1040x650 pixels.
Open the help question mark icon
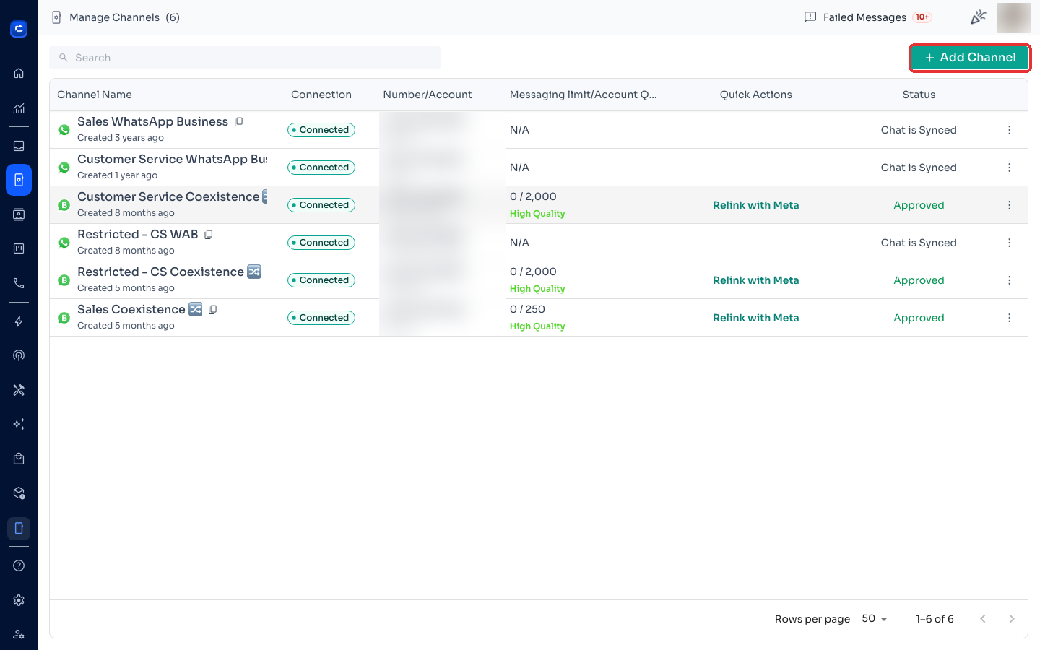19,565
